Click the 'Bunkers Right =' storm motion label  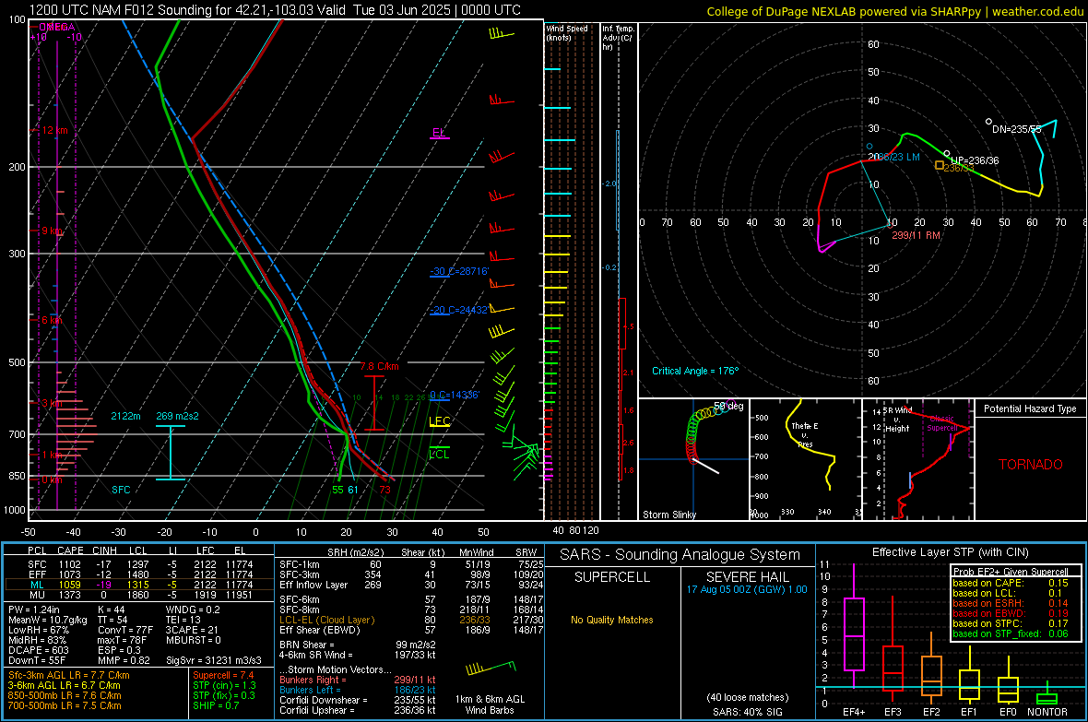313,680
